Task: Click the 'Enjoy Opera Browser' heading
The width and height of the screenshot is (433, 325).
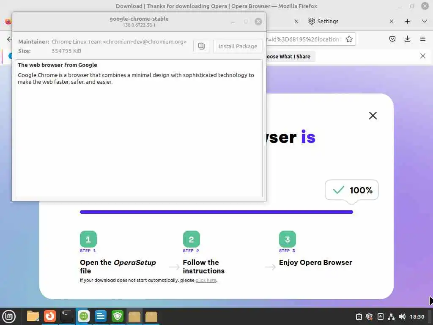Action: pos(315,262)
